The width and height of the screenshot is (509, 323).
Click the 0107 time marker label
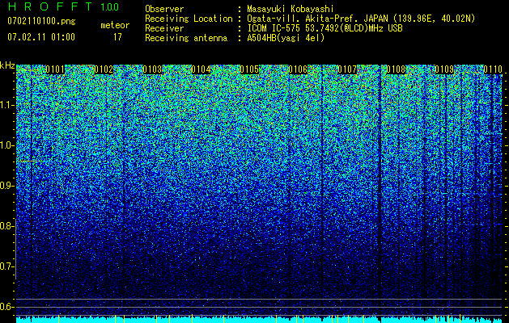(x=347, y=69)
